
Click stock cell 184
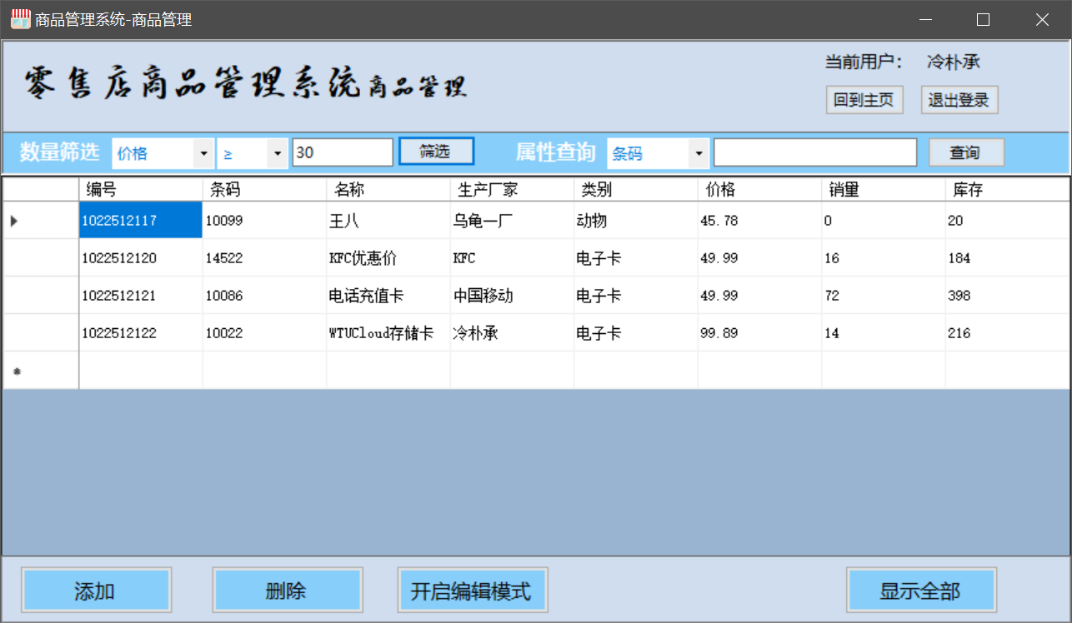point(1008,258)
